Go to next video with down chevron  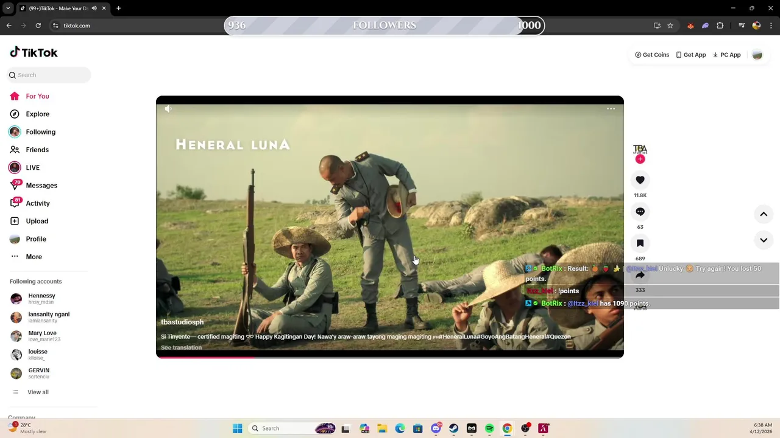tap(764, 240)
